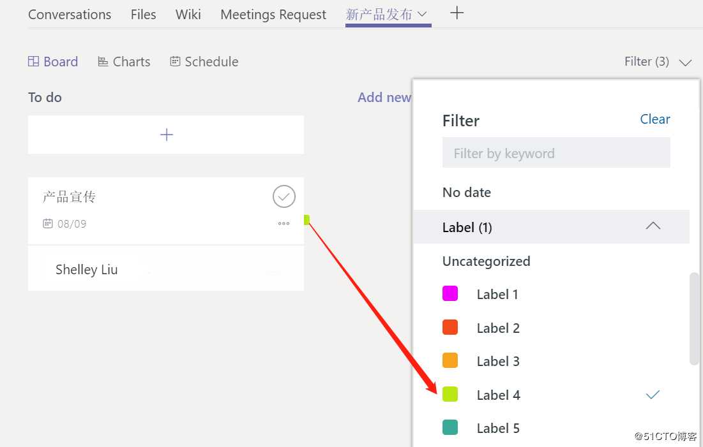This screenshot has width=703, height=447.
Task: Collapse the Filter (3) dropdown
Action: (658, 61)
